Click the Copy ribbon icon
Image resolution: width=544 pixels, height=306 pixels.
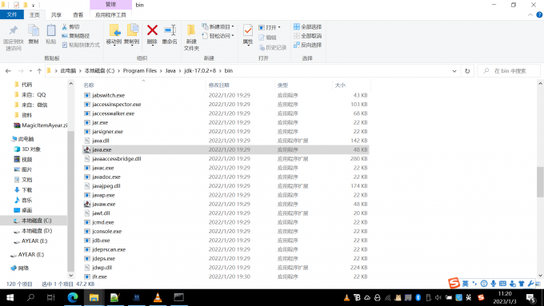[x=34, y=34]
